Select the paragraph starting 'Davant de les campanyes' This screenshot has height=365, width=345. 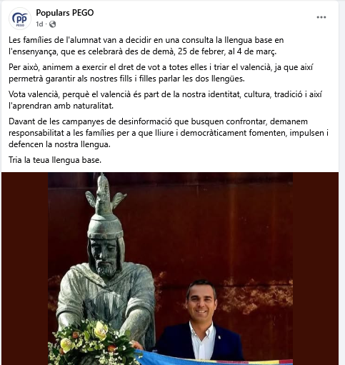pos(169,133)
